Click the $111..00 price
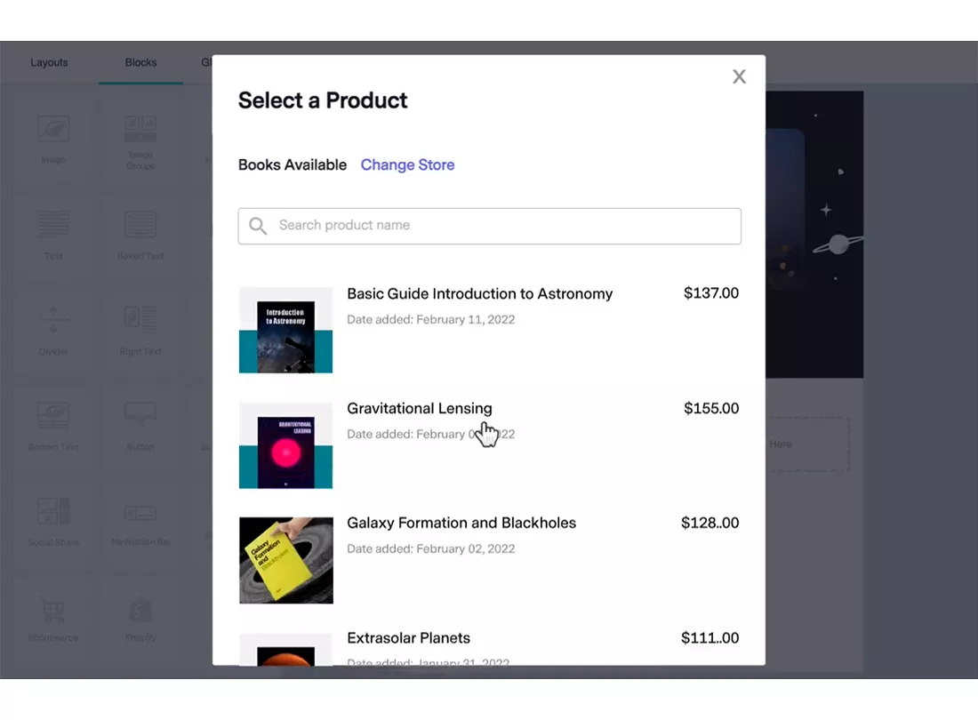Image resolution: width=978 pixels, height=720 pixels. [709, 637]
